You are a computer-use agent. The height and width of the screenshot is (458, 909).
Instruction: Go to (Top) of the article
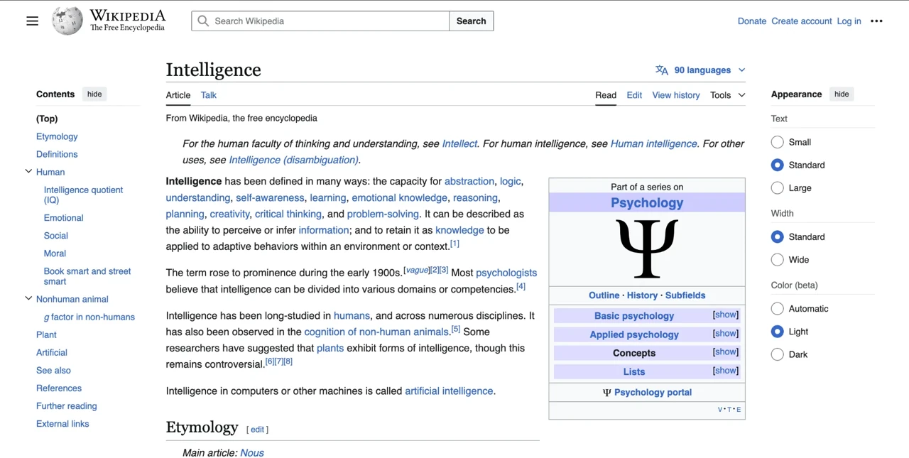click(47, 119)
